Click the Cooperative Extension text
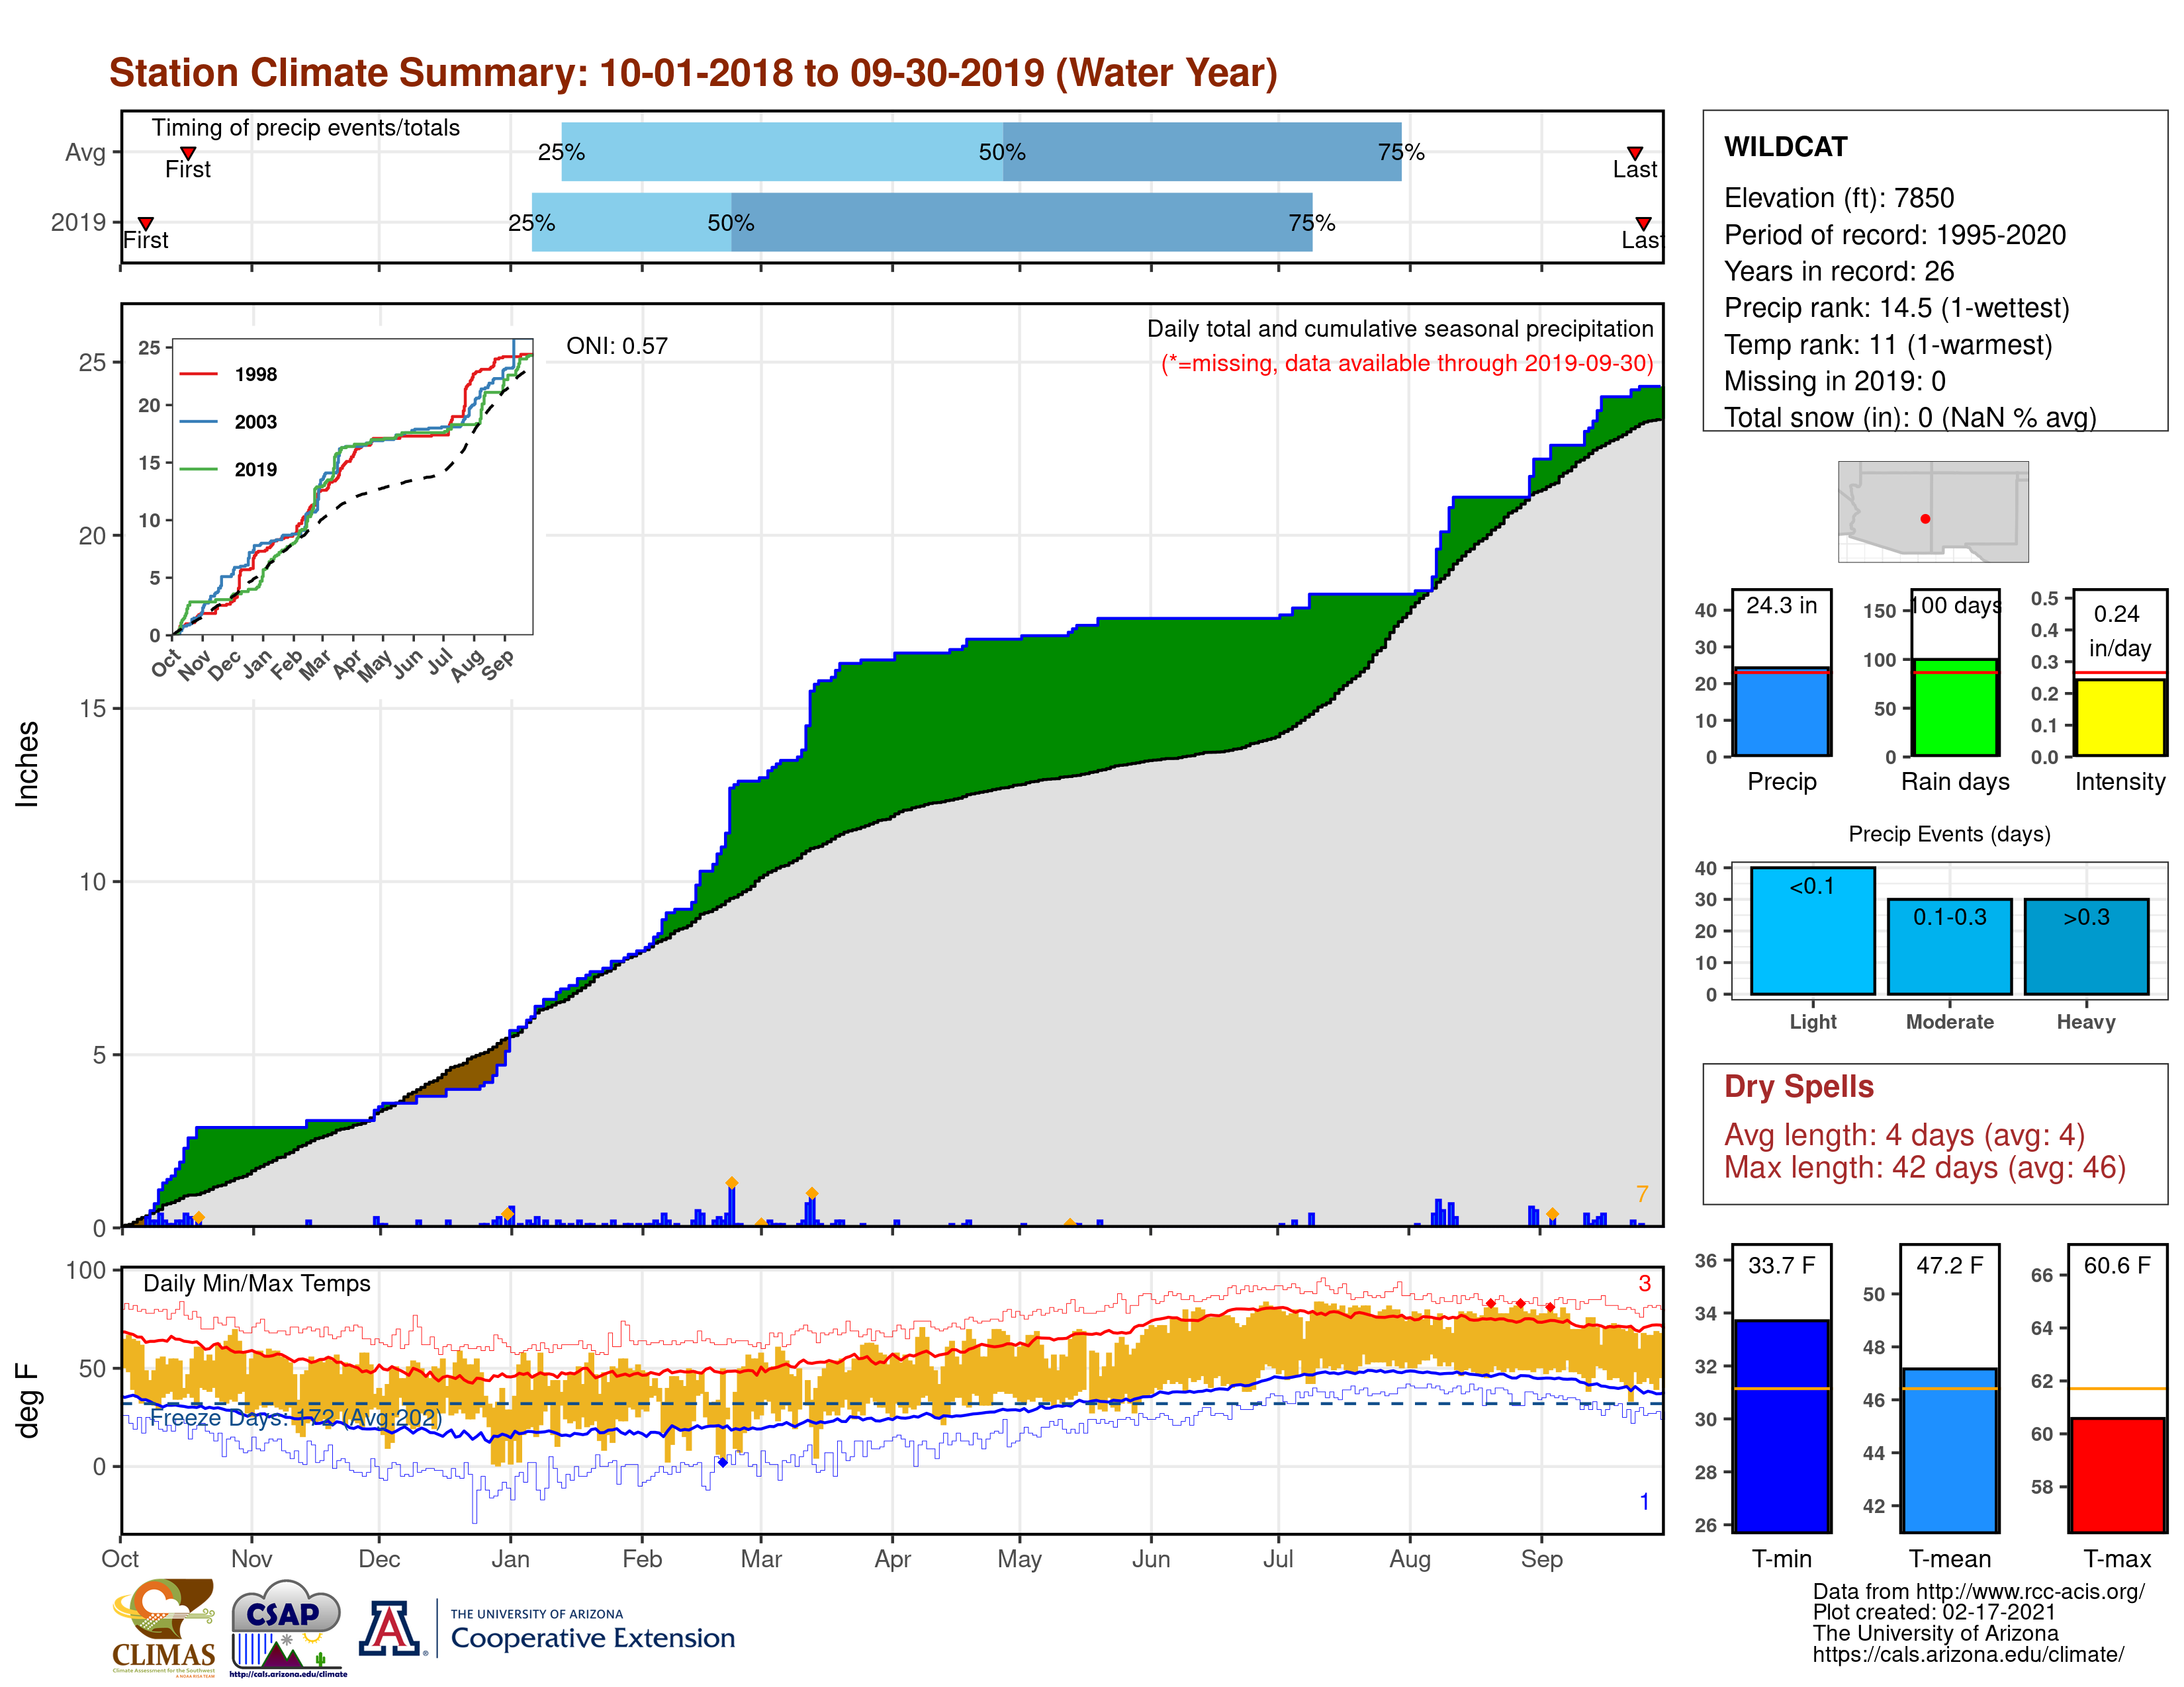The height and width of the screenshot is (1687, 2184). point(593,1638)
